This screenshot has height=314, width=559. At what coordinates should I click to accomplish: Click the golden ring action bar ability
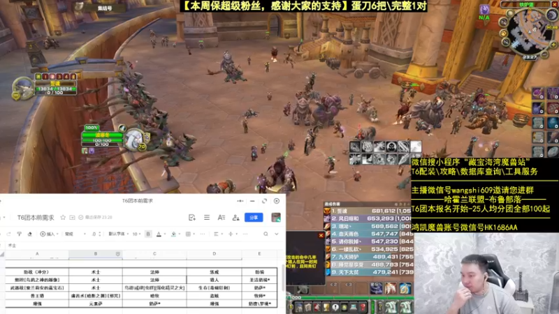405,288
